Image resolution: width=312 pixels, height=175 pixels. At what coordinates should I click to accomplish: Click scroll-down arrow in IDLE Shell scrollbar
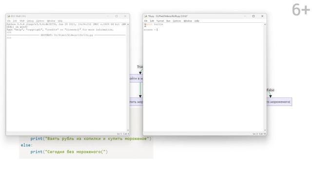pos(128,130)
